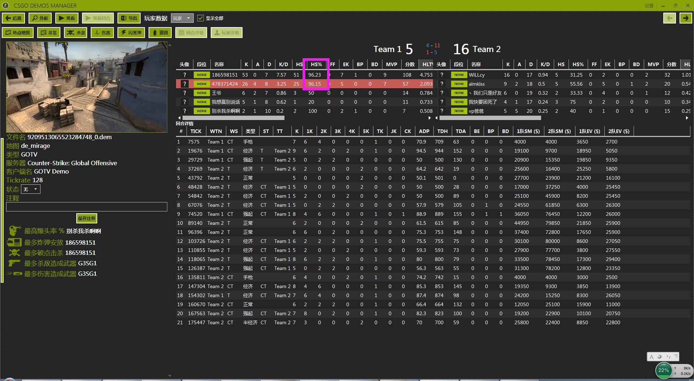Click Team 2 table's right scroll arrow
Screen dimensions: 694x381
(687, 118)
